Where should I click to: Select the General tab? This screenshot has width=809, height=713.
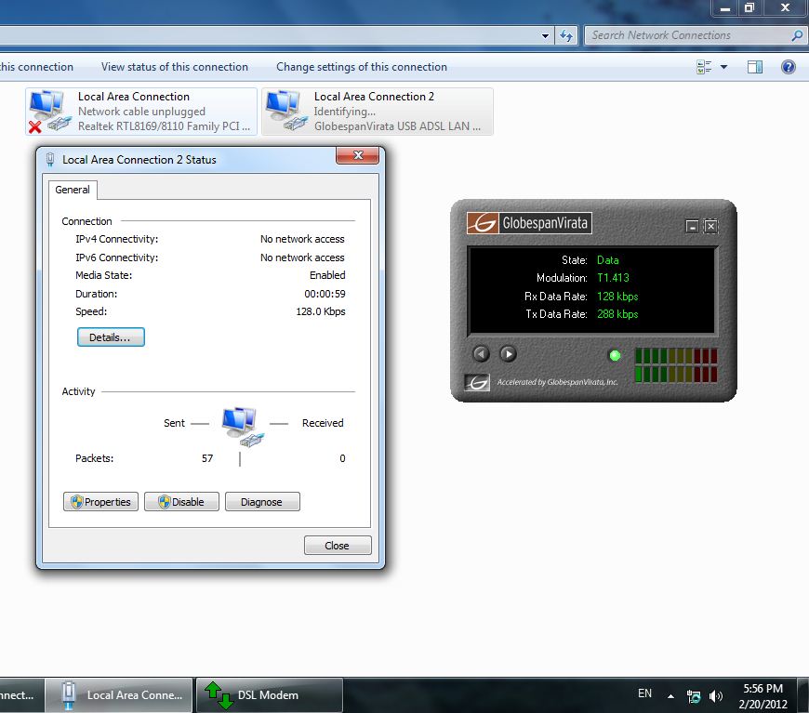pos(73,190)
